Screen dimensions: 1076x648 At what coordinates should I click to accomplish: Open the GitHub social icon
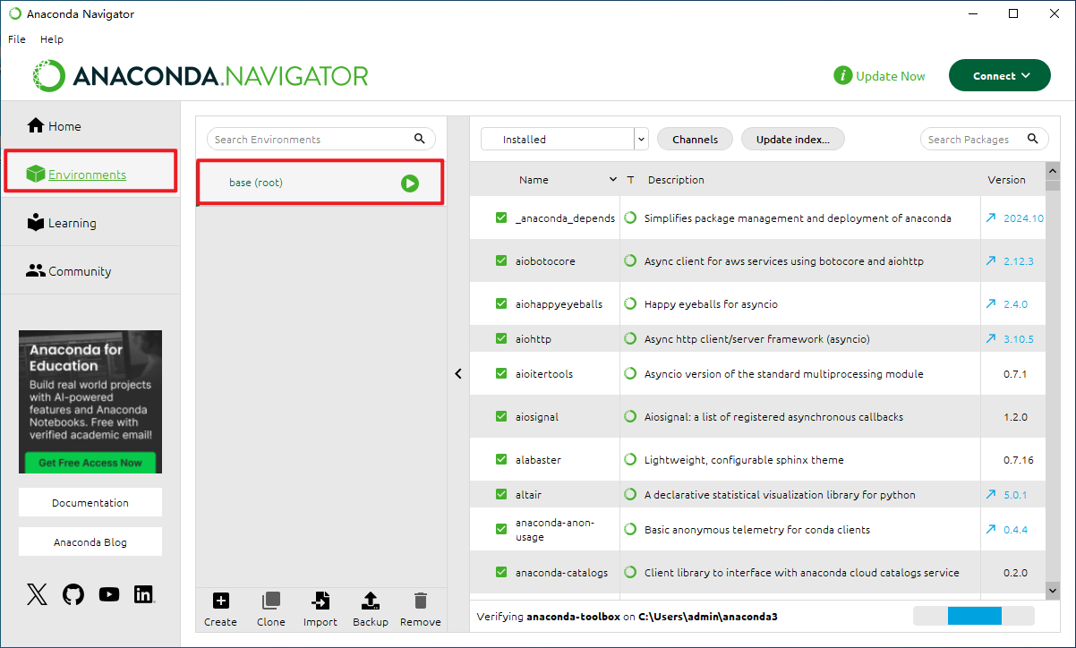click(x=73, y=594)
